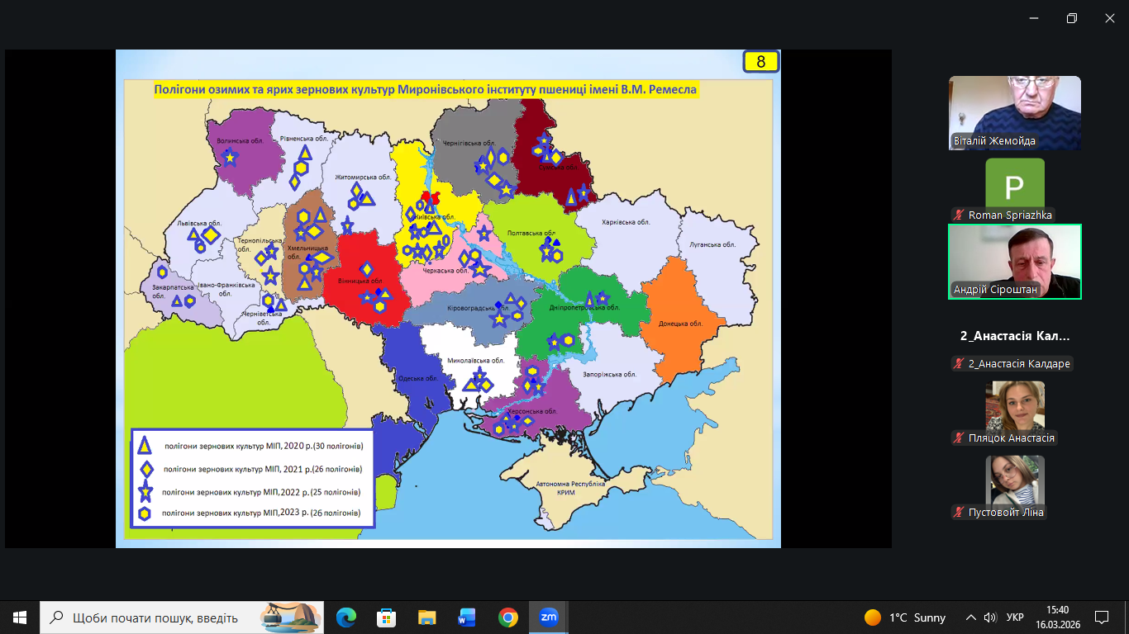Open File Explorer taskbar icon

426,617
